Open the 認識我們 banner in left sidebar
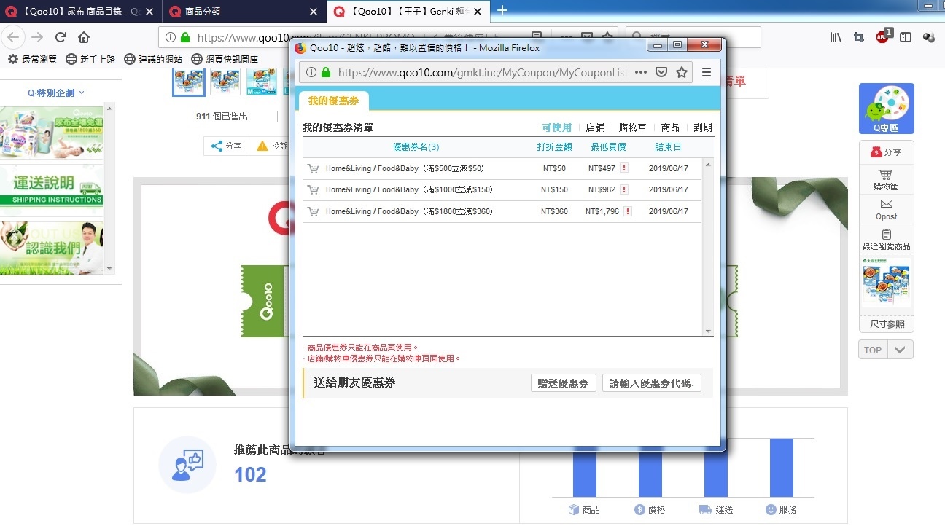This screenshot has height=526, width=945. coord(52,248)
